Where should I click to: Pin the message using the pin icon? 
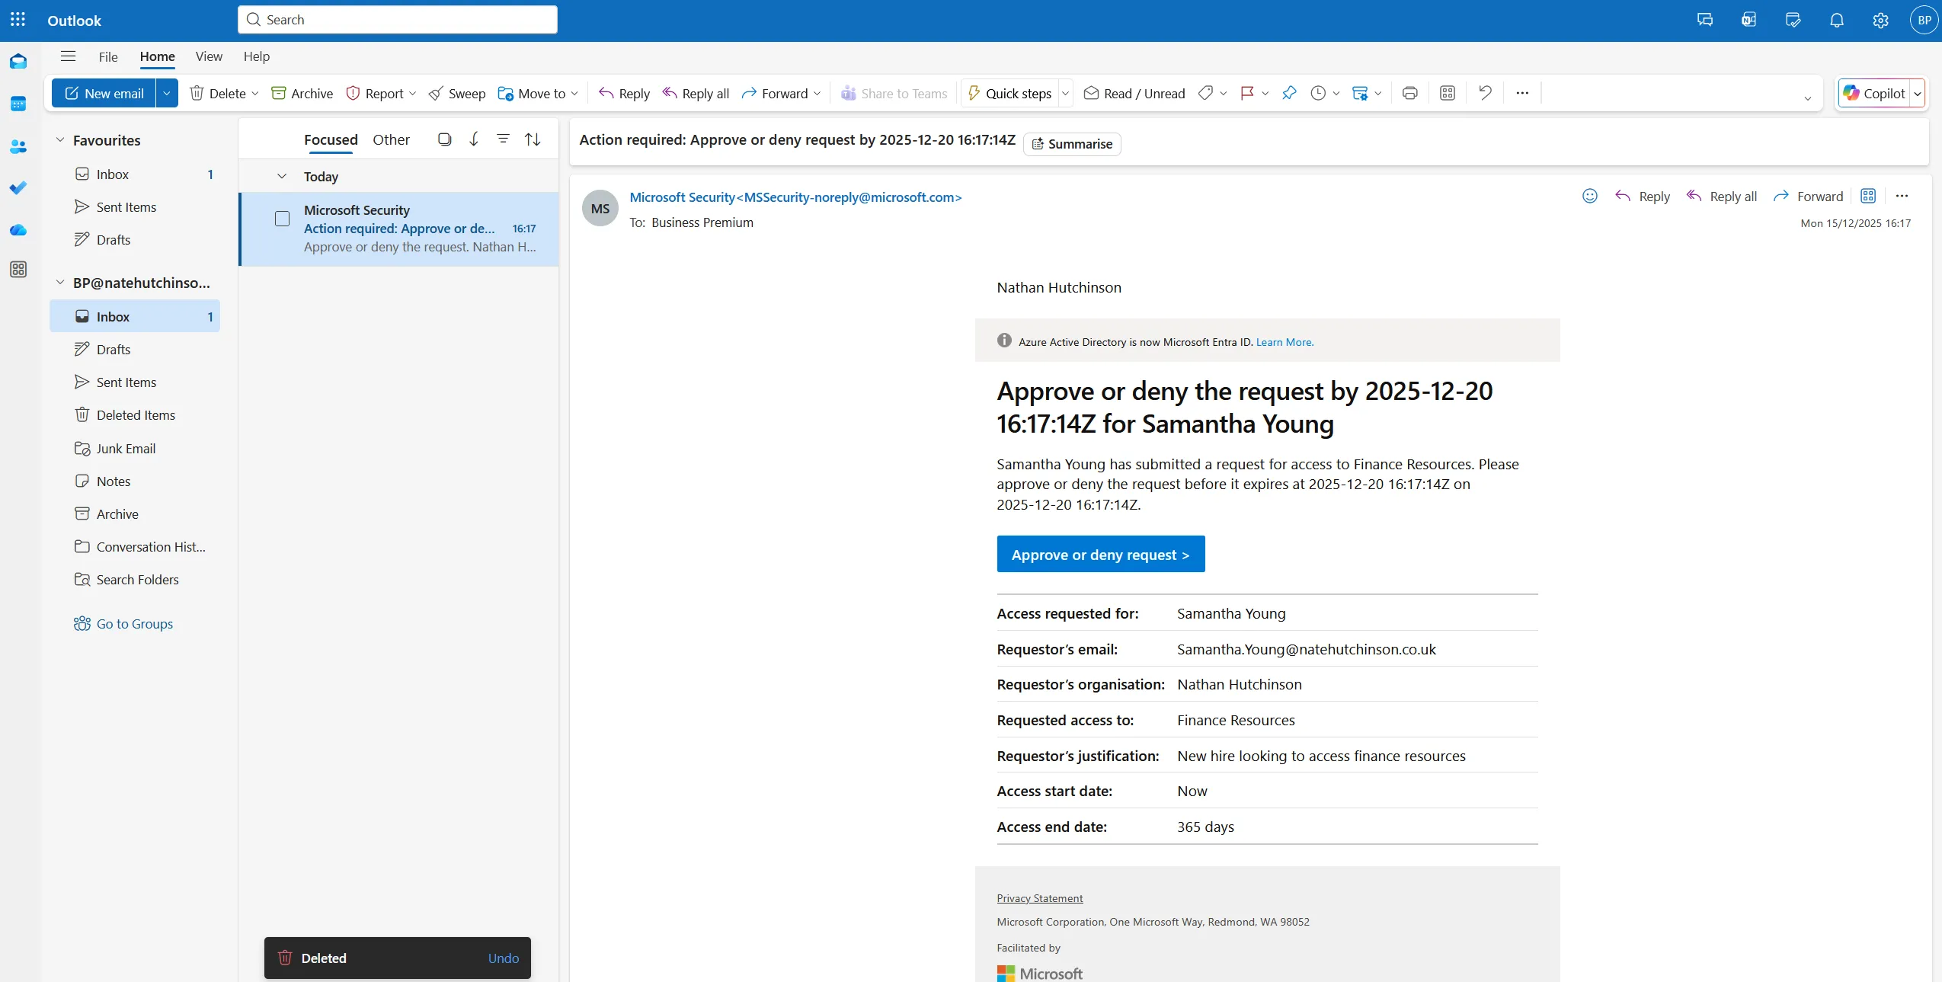1289,93
